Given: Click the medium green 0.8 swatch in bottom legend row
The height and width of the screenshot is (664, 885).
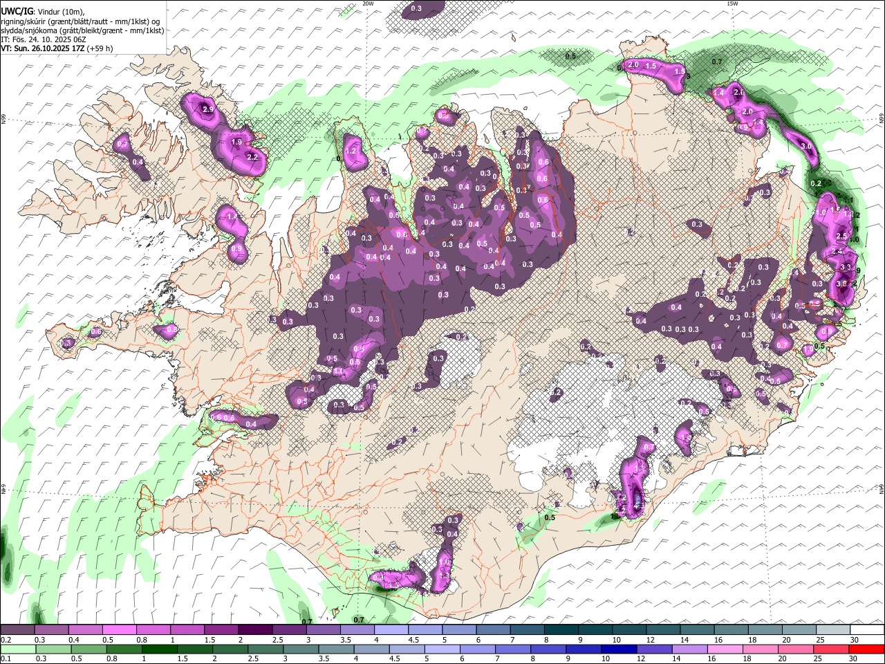Looking at the screenshot, I should pyautogui.click(x=124, y=649).
